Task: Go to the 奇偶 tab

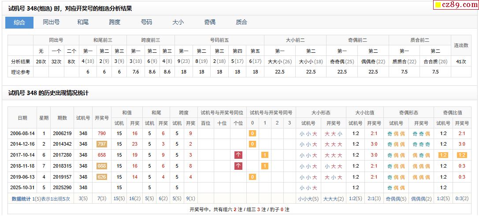Action: [x=210, y=22]
